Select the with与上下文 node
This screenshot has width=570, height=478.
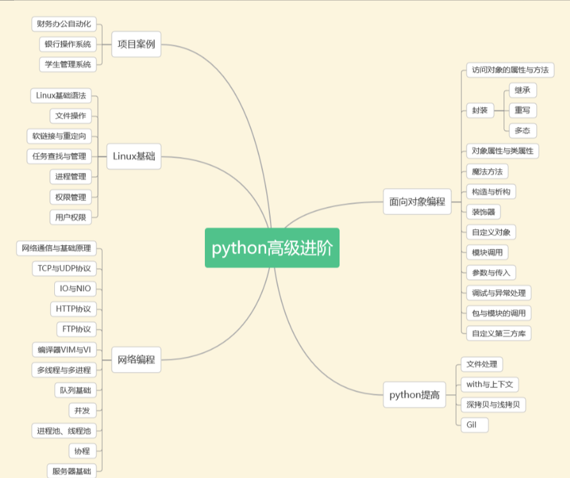pyautogui.click(x=490, y=384)
